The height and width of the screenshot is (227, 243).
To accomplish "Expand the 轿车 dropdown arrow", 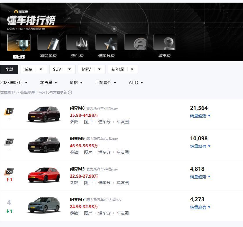I will tap(41, 69).
